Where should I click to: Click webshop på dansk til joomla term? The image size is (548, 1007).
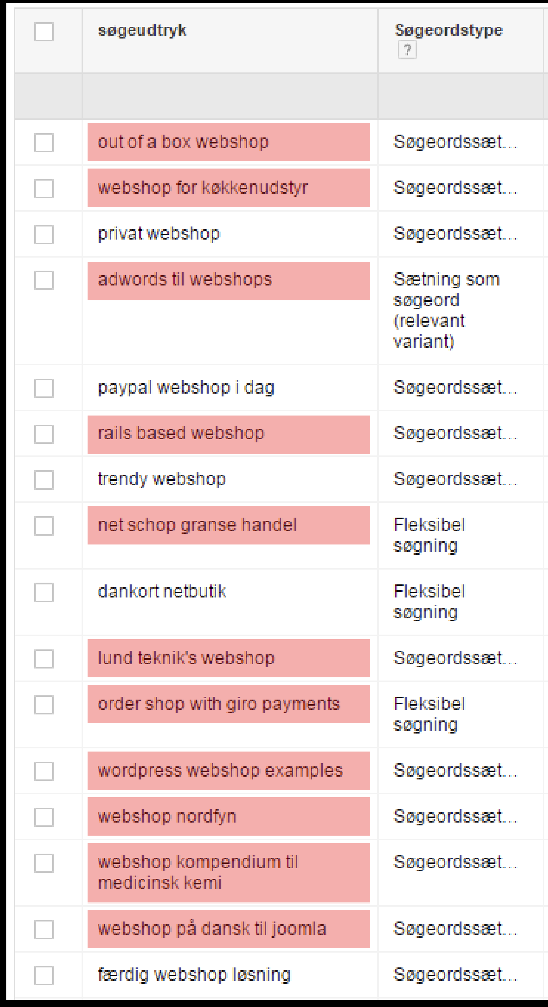212,929
